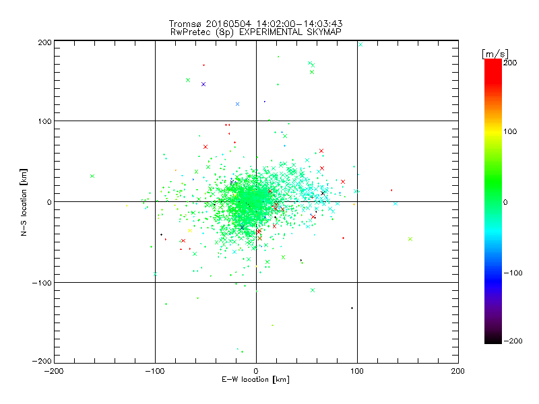Click the red top section of the colorbar
This screenshot has width=539, height=404.
coord(493,71)
